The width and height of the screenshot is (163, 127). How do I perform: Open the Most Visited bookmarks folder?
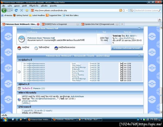point(7,15)
